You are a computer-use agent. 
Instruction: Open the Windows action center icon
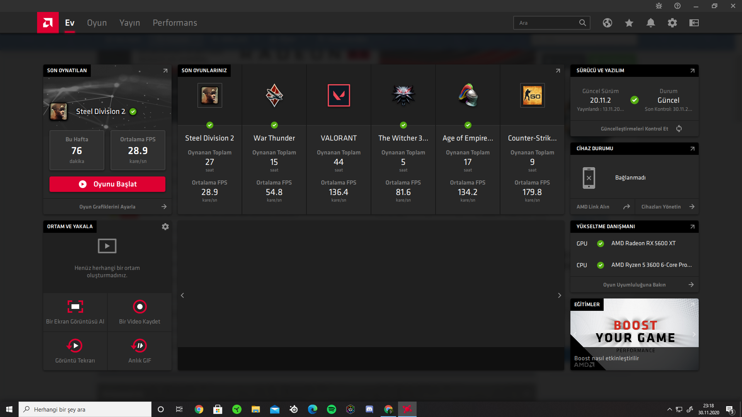pos(730,410)
